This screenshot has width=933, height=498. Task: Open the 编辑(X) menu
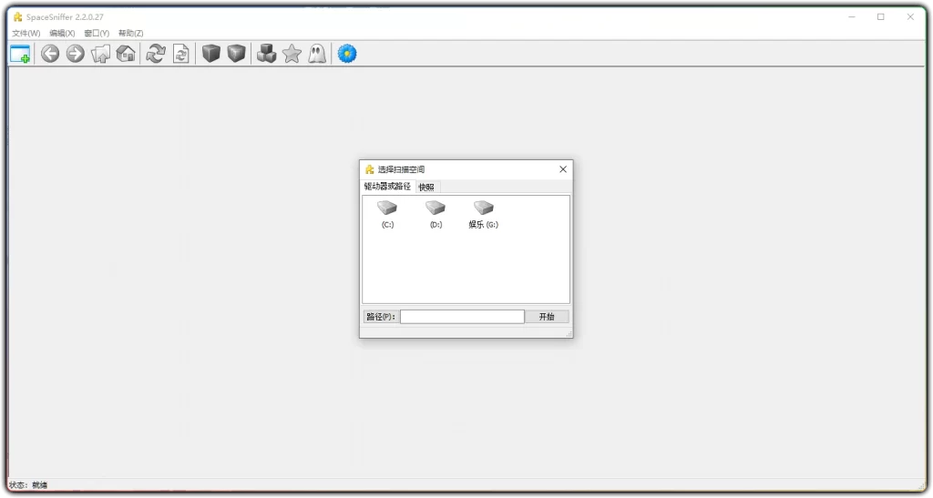tap(62, 34)
